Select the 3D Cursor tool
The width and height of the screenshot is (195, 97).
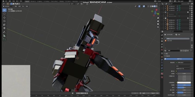[x=4, y=14]
